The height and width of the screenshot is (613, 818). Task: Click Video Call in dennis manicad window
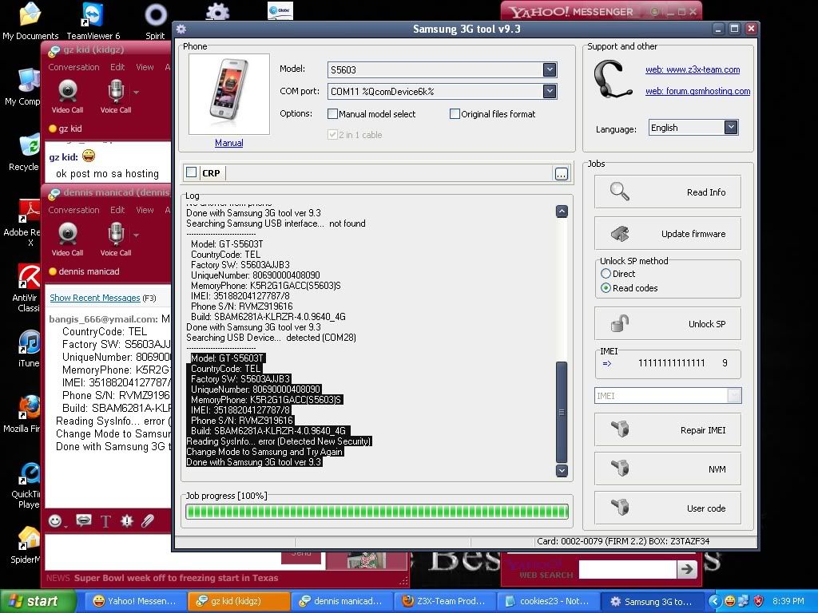67,239
